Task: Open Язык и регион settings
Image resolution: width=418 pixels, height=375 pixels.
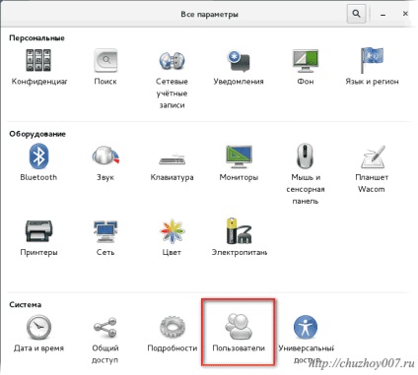Action: click(x=372, y=67)
